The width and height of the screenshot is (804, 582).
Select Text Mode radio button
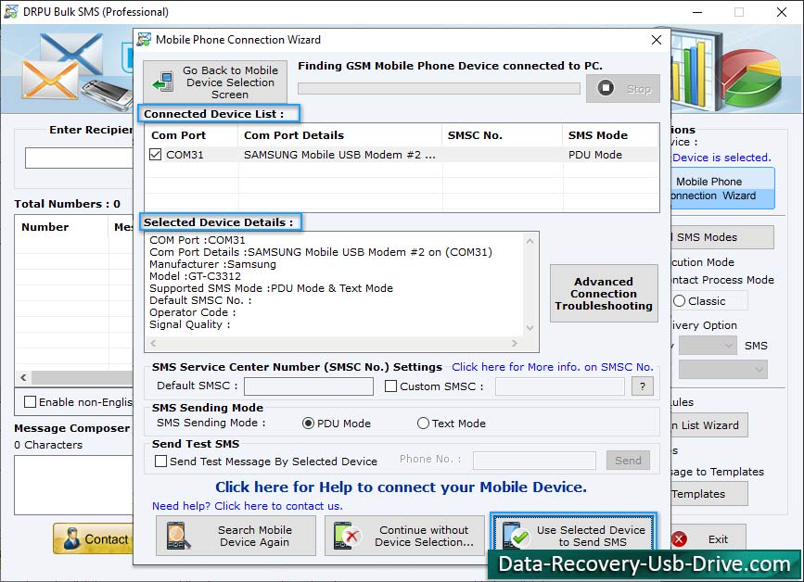tap(423, 424)
